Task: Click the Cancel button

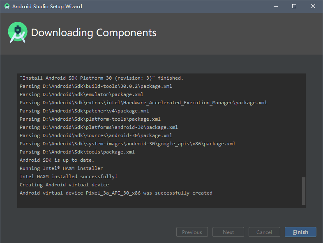Action: tap(264, 232)
